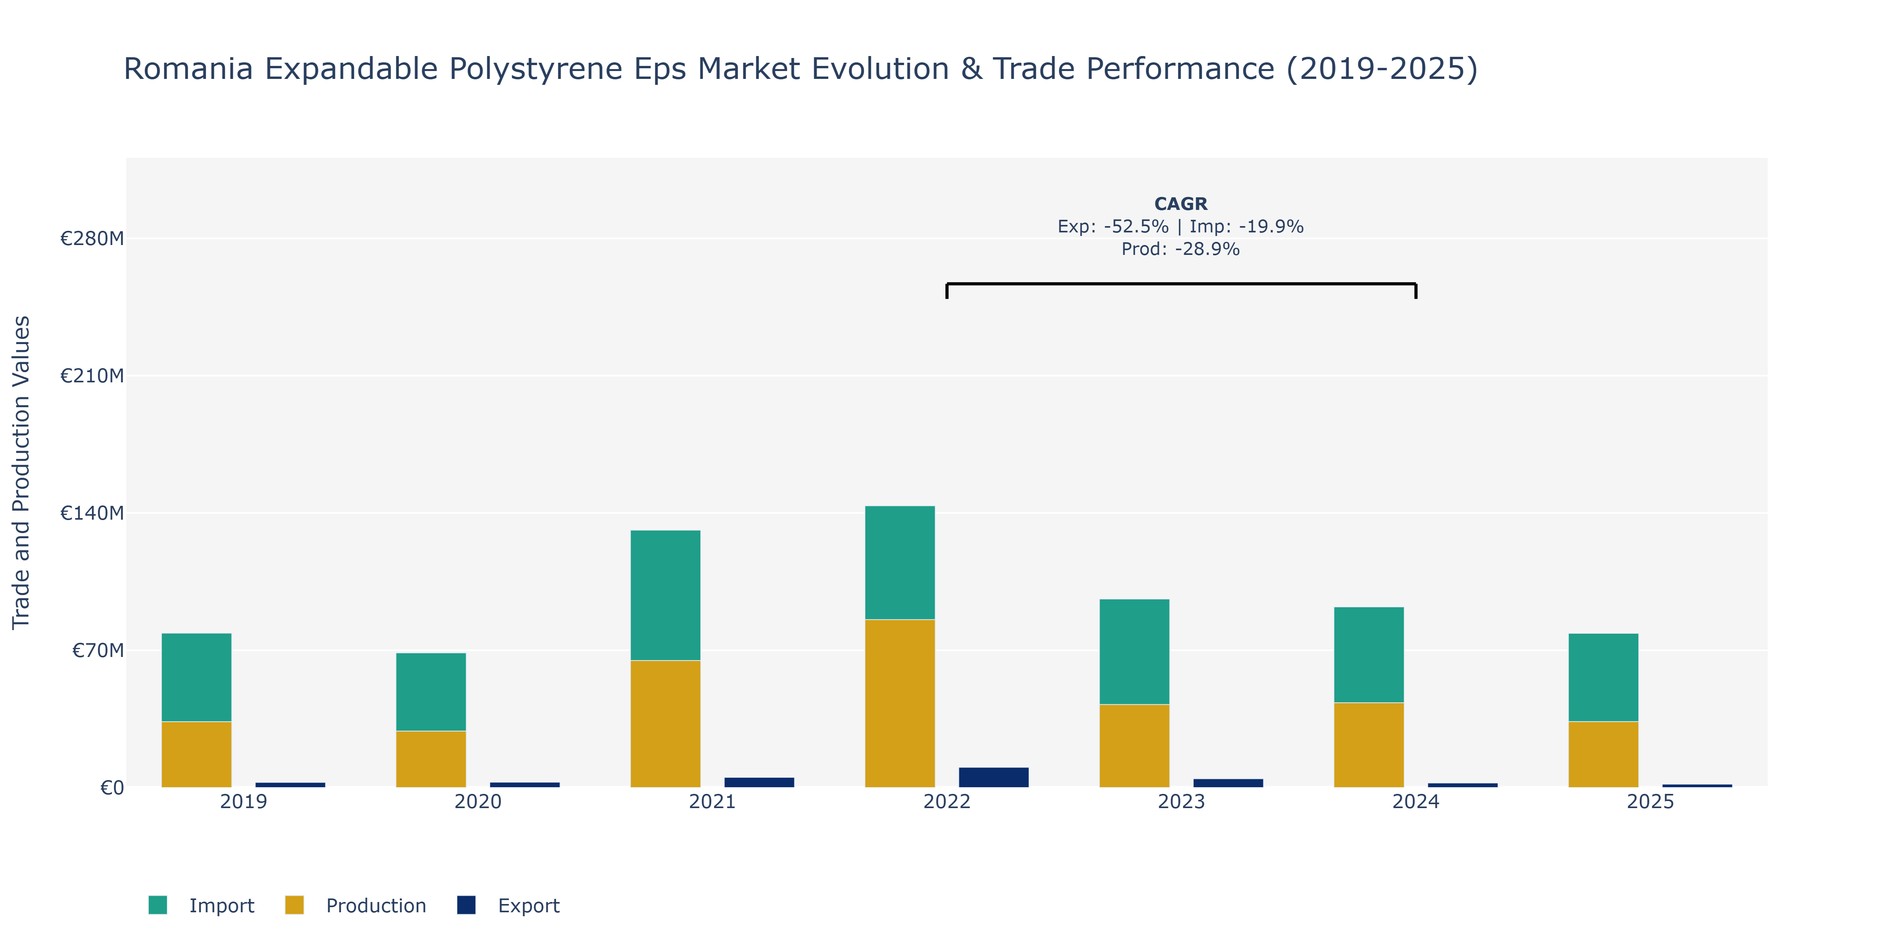Viewport: 1894px width, 947px height.
Task: Select the 2021 Production bar segment
Action: coord(665,724)
